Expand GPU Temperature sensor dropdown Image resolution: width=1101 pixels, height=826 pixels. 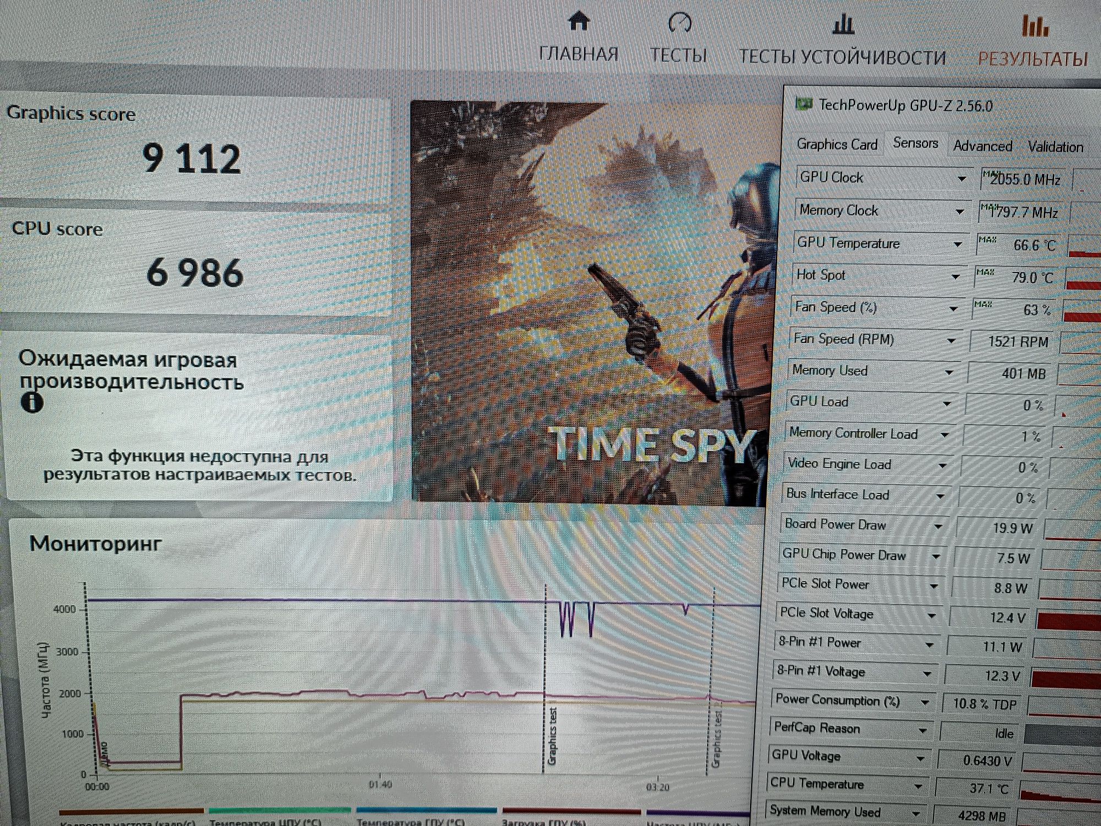958,244
